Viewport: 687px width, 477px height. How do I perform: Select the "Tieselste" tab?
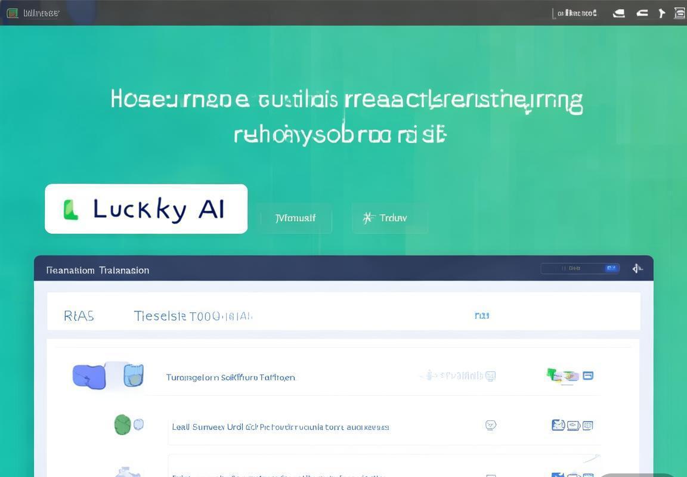[x=160, y=316]
